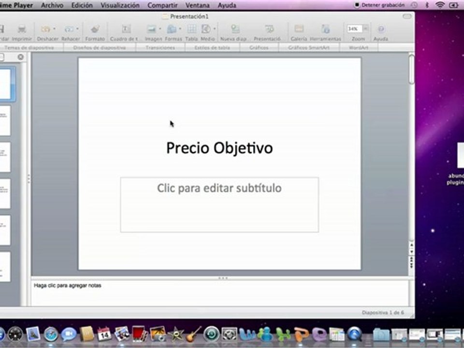Screen dimensions: 464x348
Task: Insert a Cuadro de texto
Action: click(x=126, y=29)
